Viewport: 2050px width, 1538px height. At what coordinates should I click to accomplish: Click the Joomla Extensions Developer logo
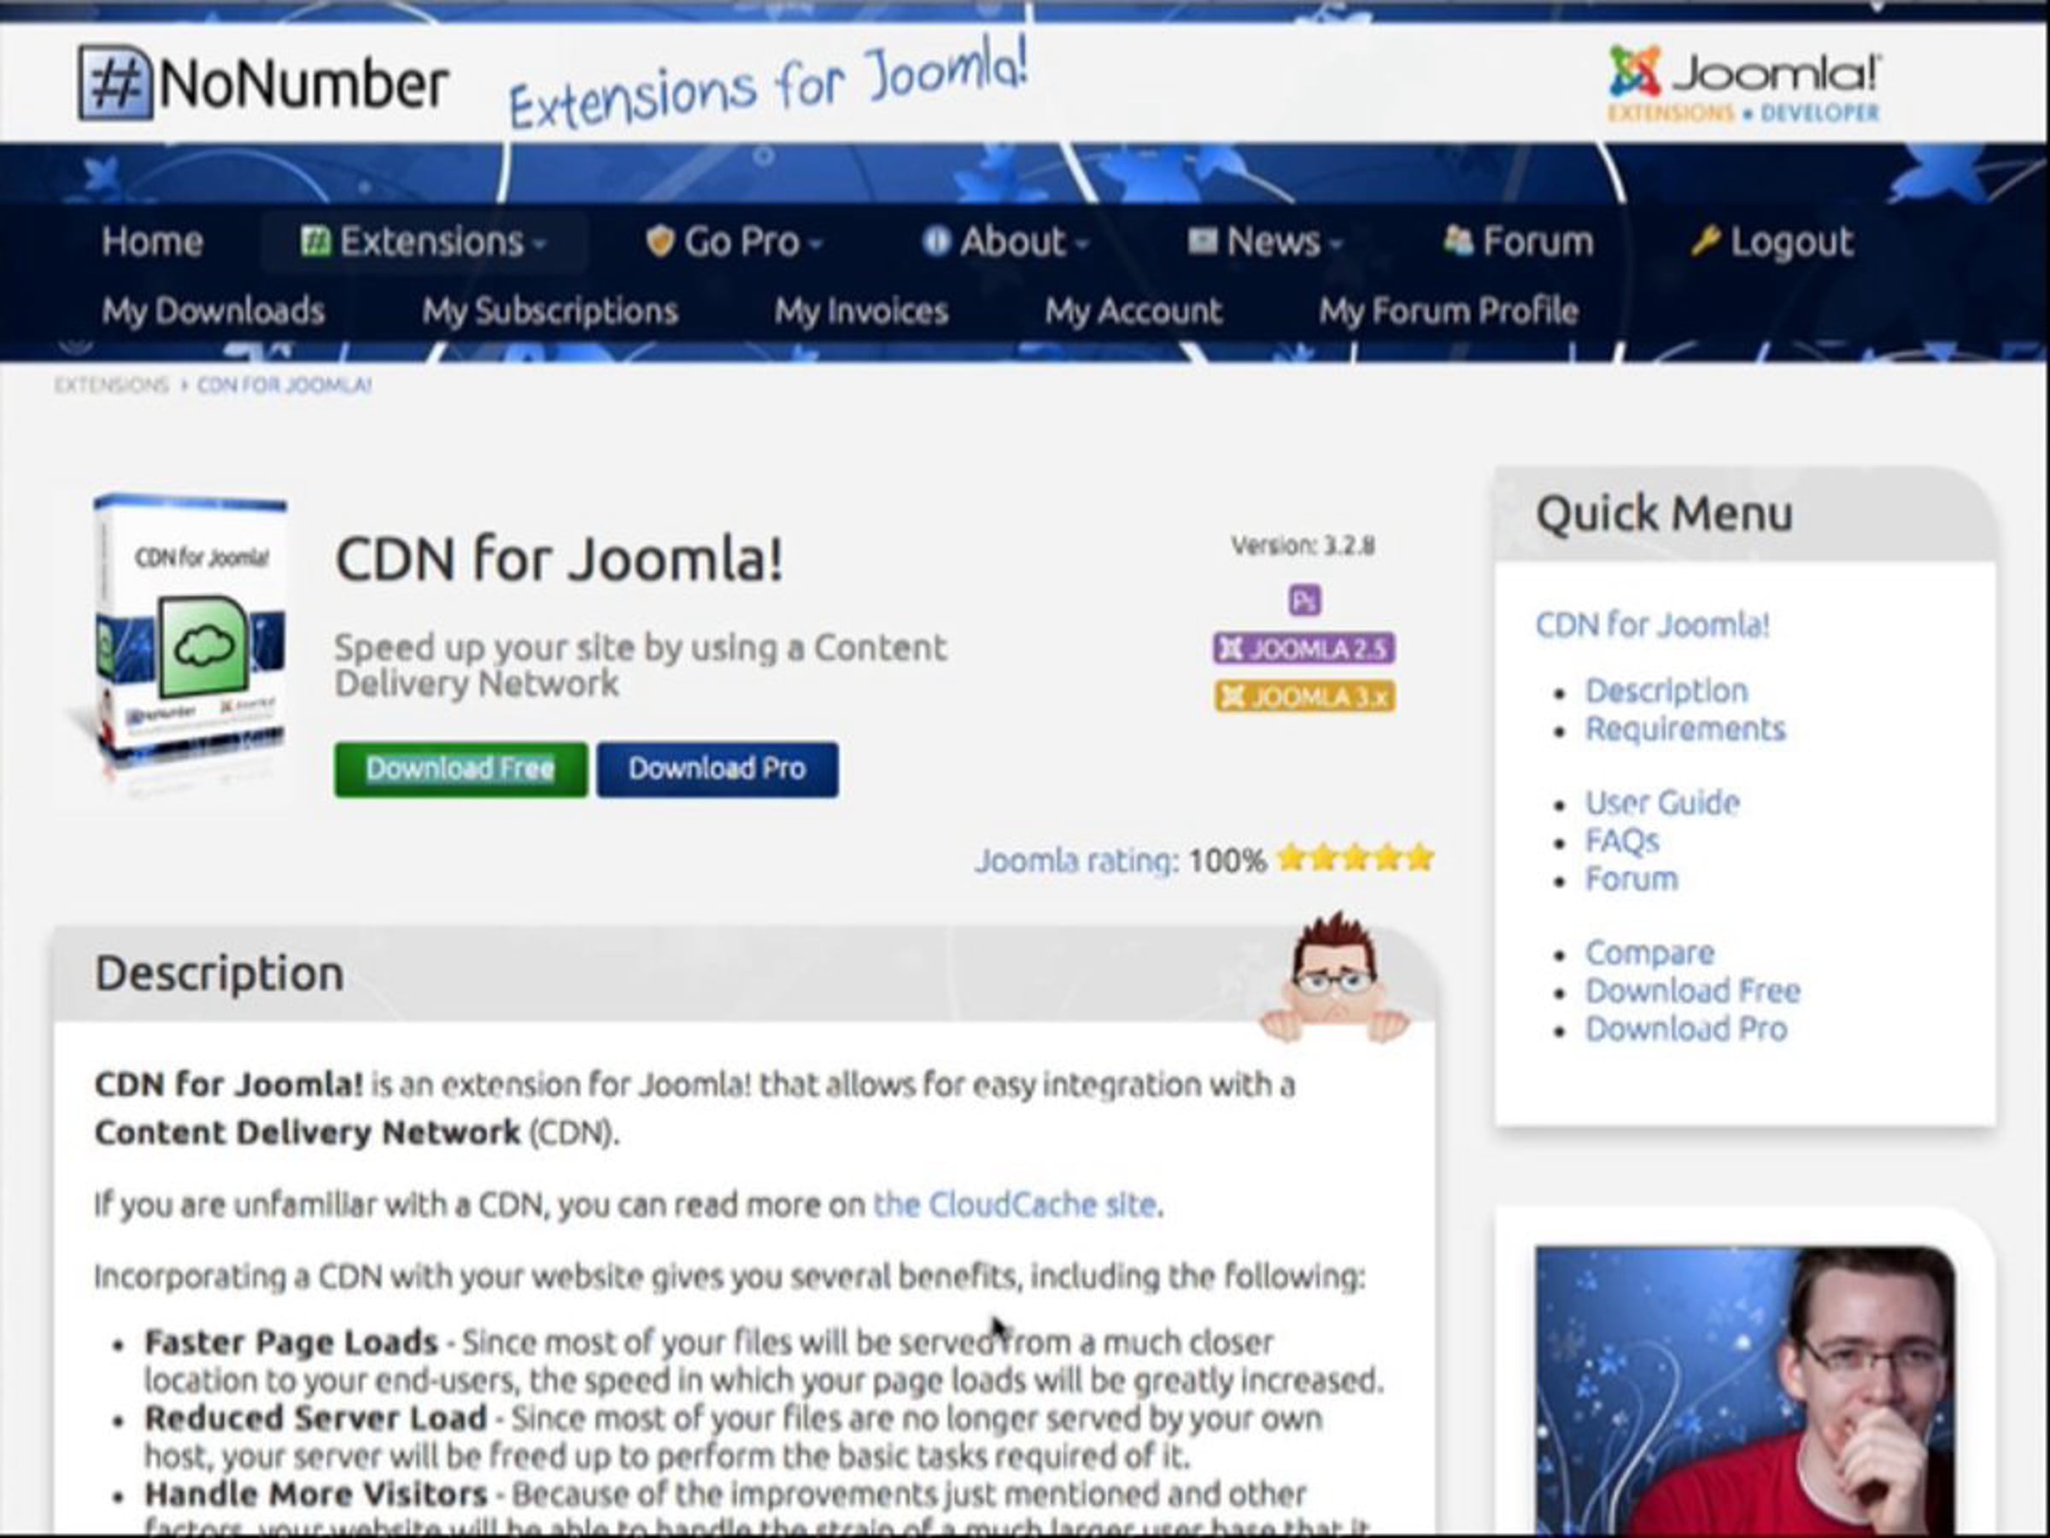1743,85
